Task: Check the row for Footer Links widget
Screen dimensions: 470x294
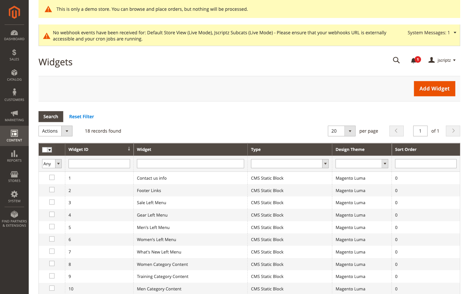Action: click(x=52, y=189)
